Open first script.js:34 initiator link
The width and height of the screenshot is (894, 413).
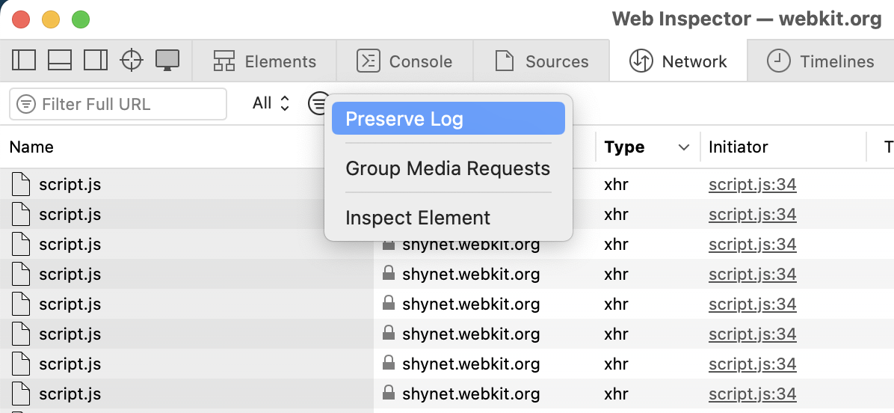pyautogui.click(x=752, y=185)
